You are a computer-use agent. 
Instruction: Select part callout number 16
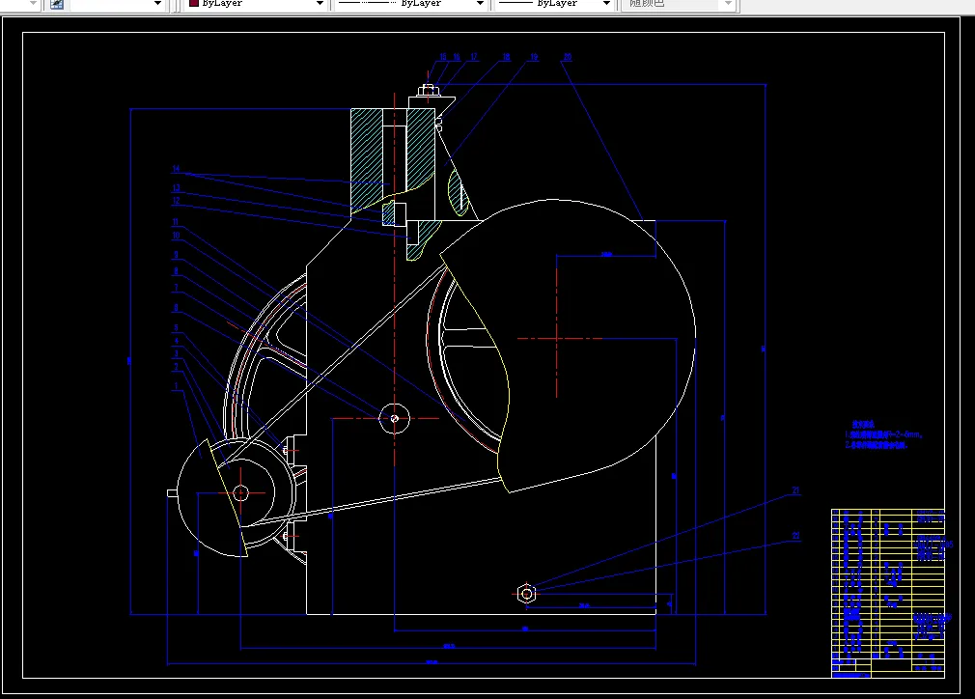457,57
